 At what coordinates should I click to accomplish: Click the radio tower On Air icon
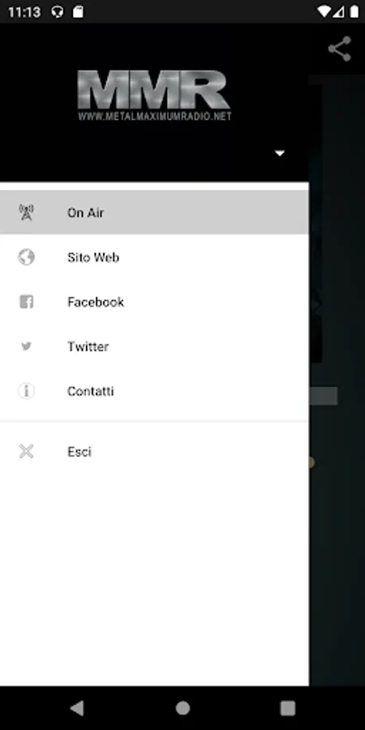26,213
